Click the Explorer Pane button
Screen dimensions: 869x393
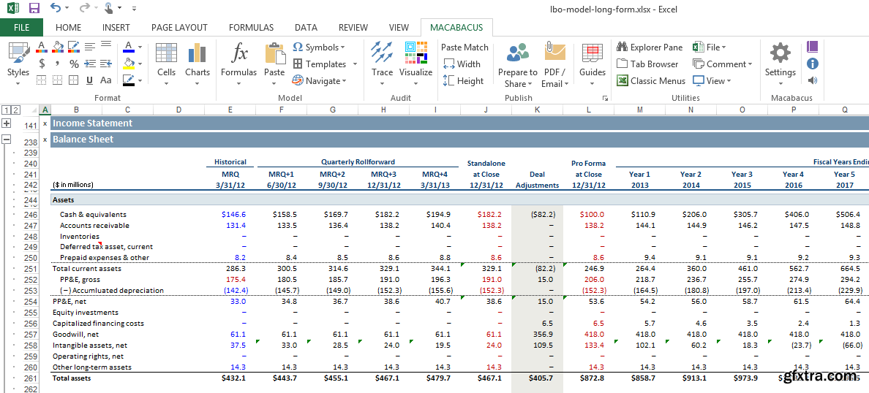pyautogui.click(x=650, y=47)
